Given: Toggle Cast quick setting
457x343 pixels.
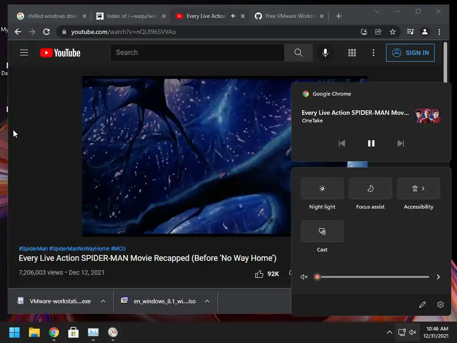Looking at the screenshot, I should pos(322,231).
